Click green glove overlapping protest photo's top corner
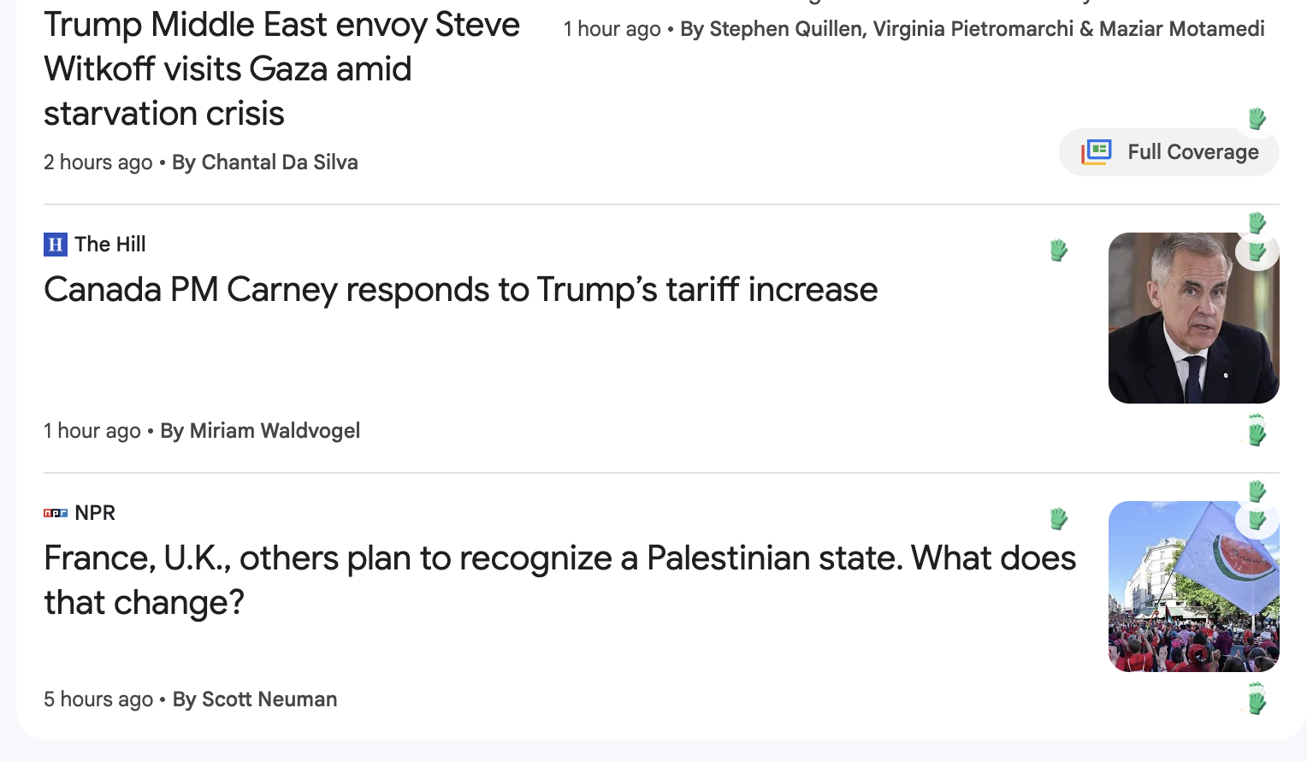Image resolution: width=1307 pixels, height=761 pixels. 1257,520
